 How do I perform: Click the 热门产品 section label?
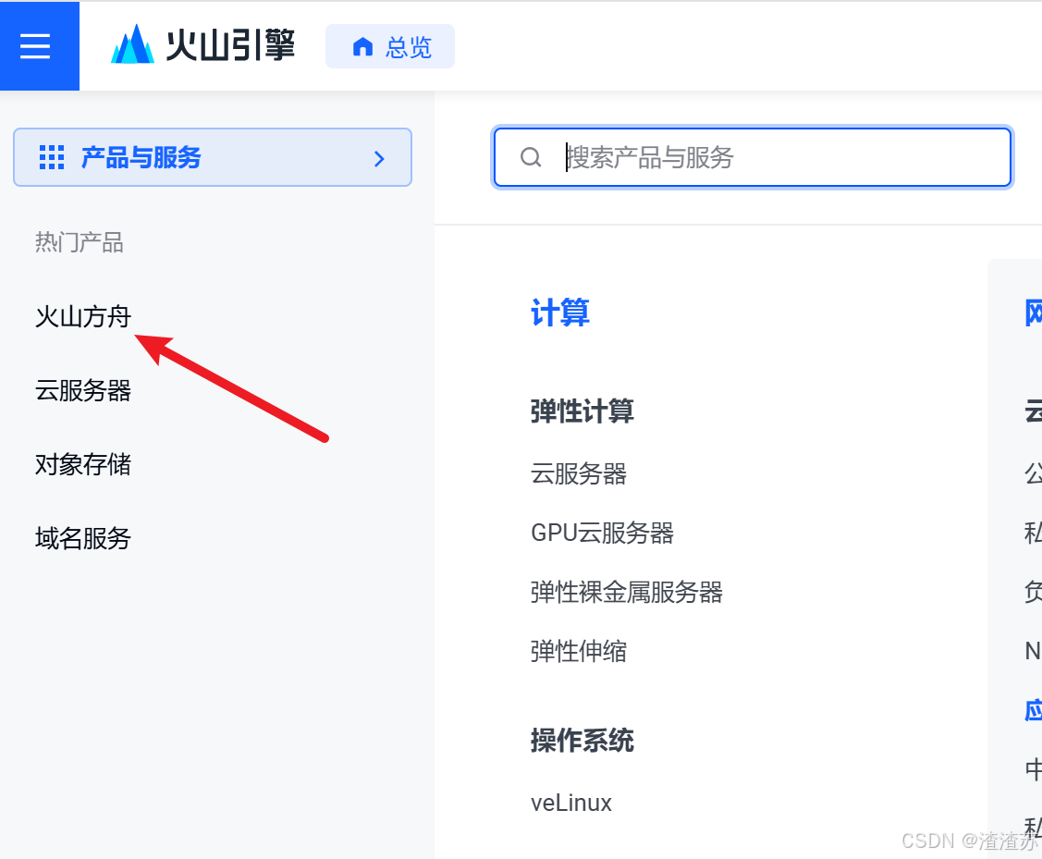80,242
